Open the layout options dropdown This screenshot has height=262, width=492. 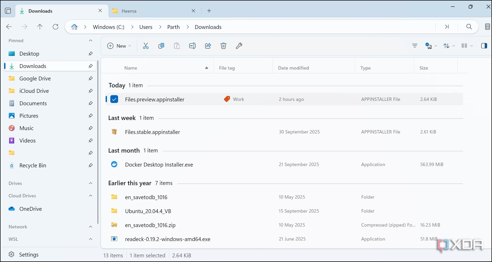(467, 46)
